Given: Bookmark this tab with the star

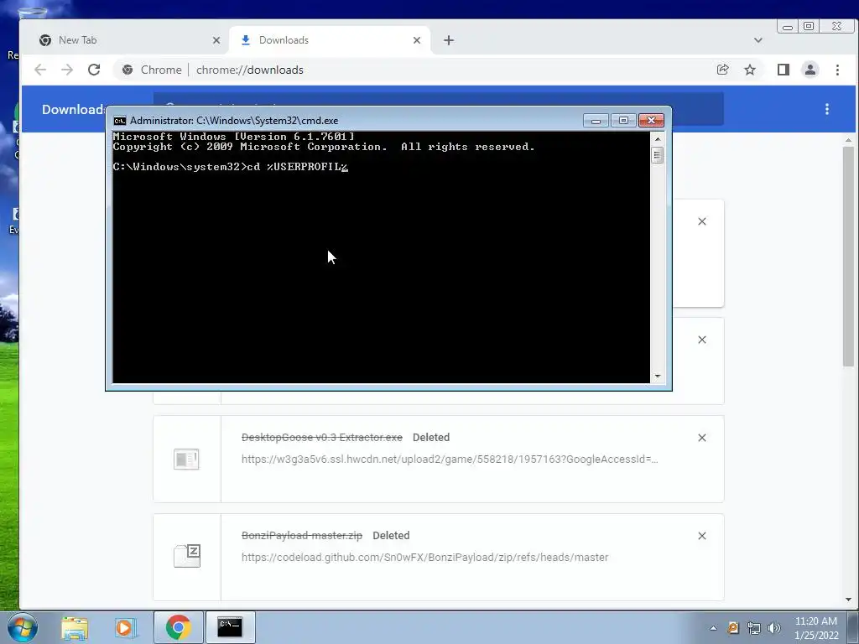Looking at the screenshot, I should point(750,70).
